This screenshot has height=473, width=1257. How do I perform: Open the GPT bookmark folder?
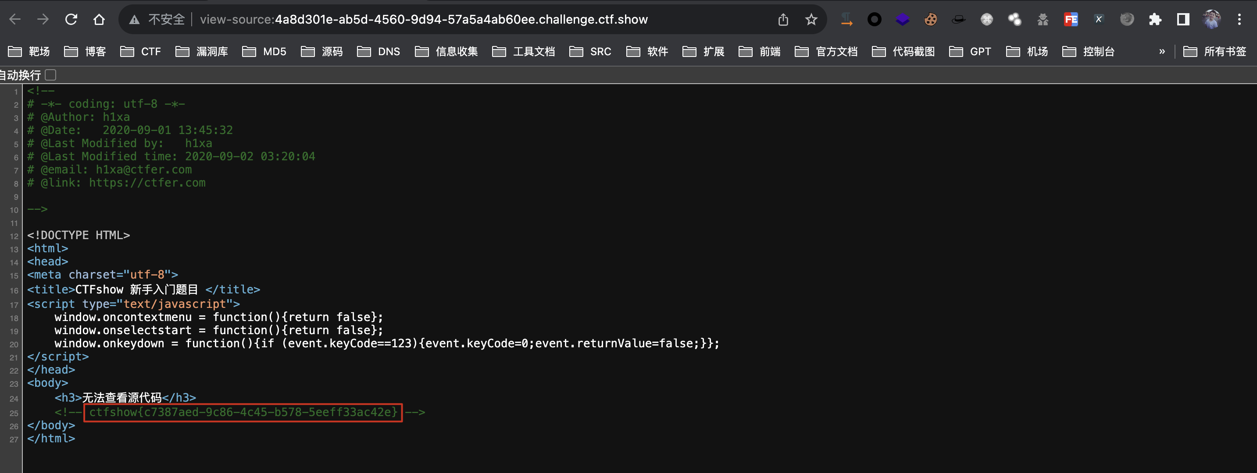[971, 52]
